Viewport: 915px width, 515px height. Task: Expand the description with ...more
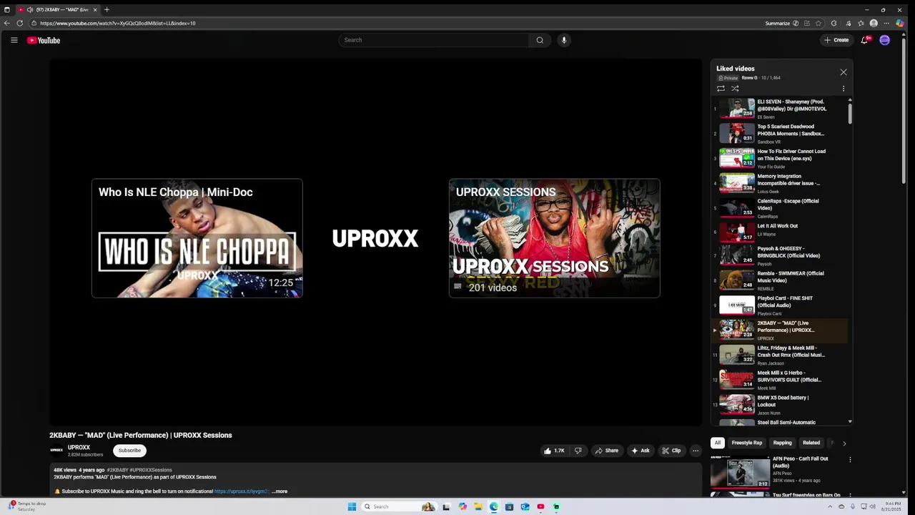point(280,491)
